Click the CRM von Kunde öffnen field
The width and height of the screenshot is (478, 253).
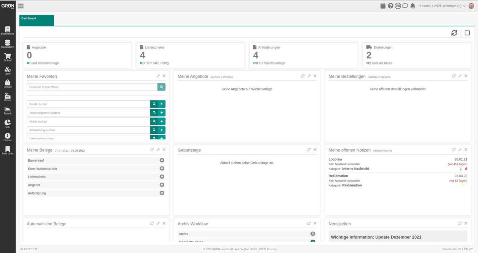coord(92,87)
